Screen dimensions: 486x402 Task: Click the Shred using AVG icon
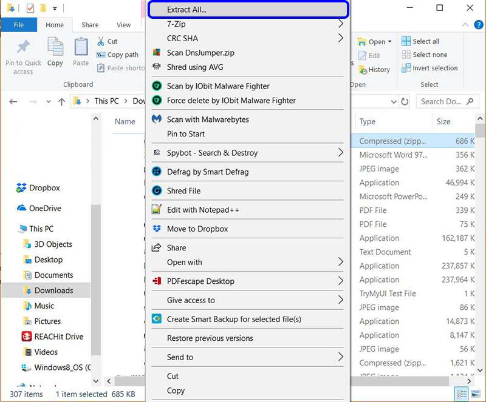pos(157,67)
